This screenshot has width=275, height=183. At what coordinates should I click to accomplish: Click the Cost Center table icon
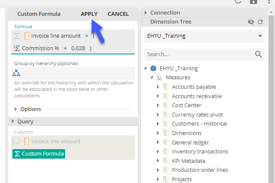tap(166, 105)
